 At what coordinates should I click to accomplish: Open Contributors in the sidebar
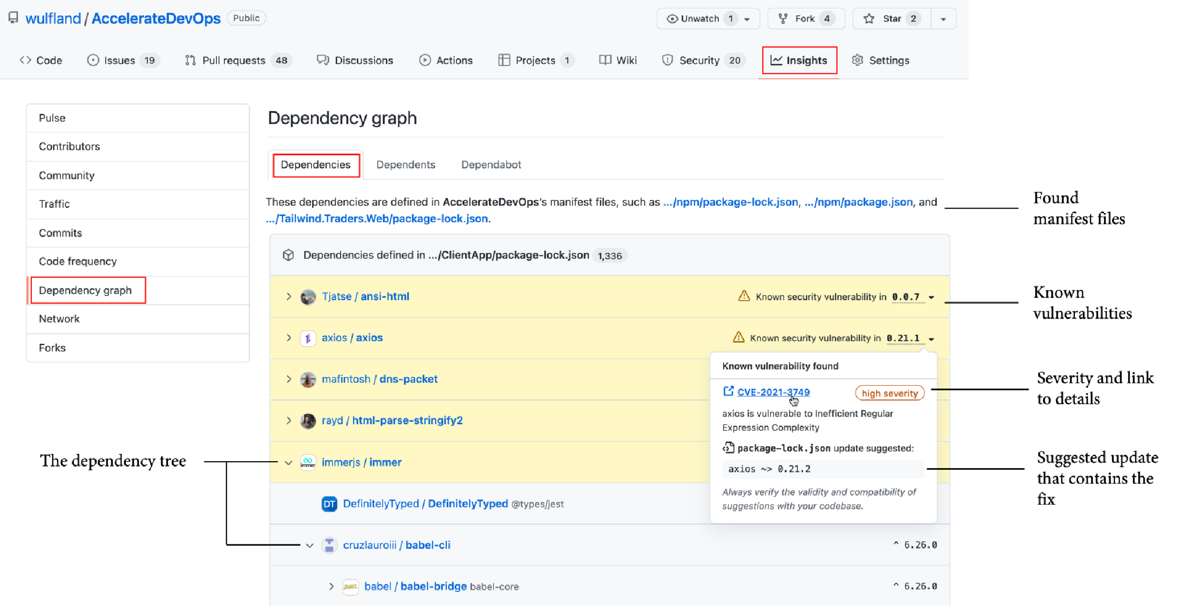tap(138, 146)
